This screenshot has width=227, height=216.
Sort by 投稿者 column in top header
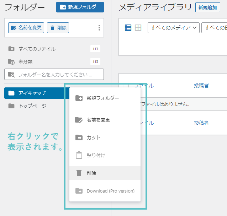201,86
